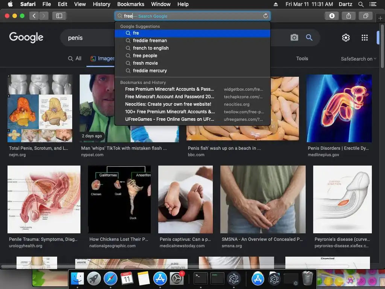This screenshot has height=289, width=385.
Task: Open Calendar in the Dock
Action: click(x=127, y=279)
